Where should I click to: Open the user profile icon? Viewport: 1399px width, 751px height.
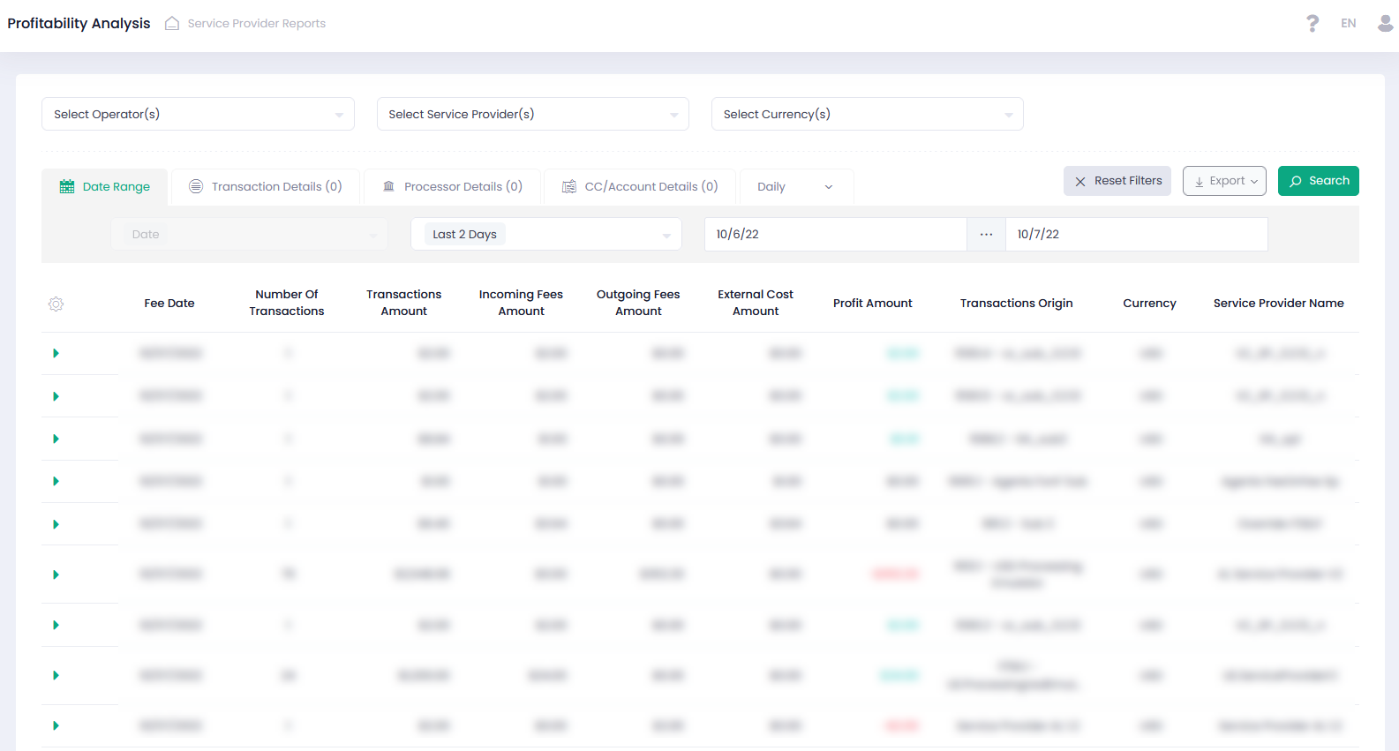click(x=1385, y=24)
